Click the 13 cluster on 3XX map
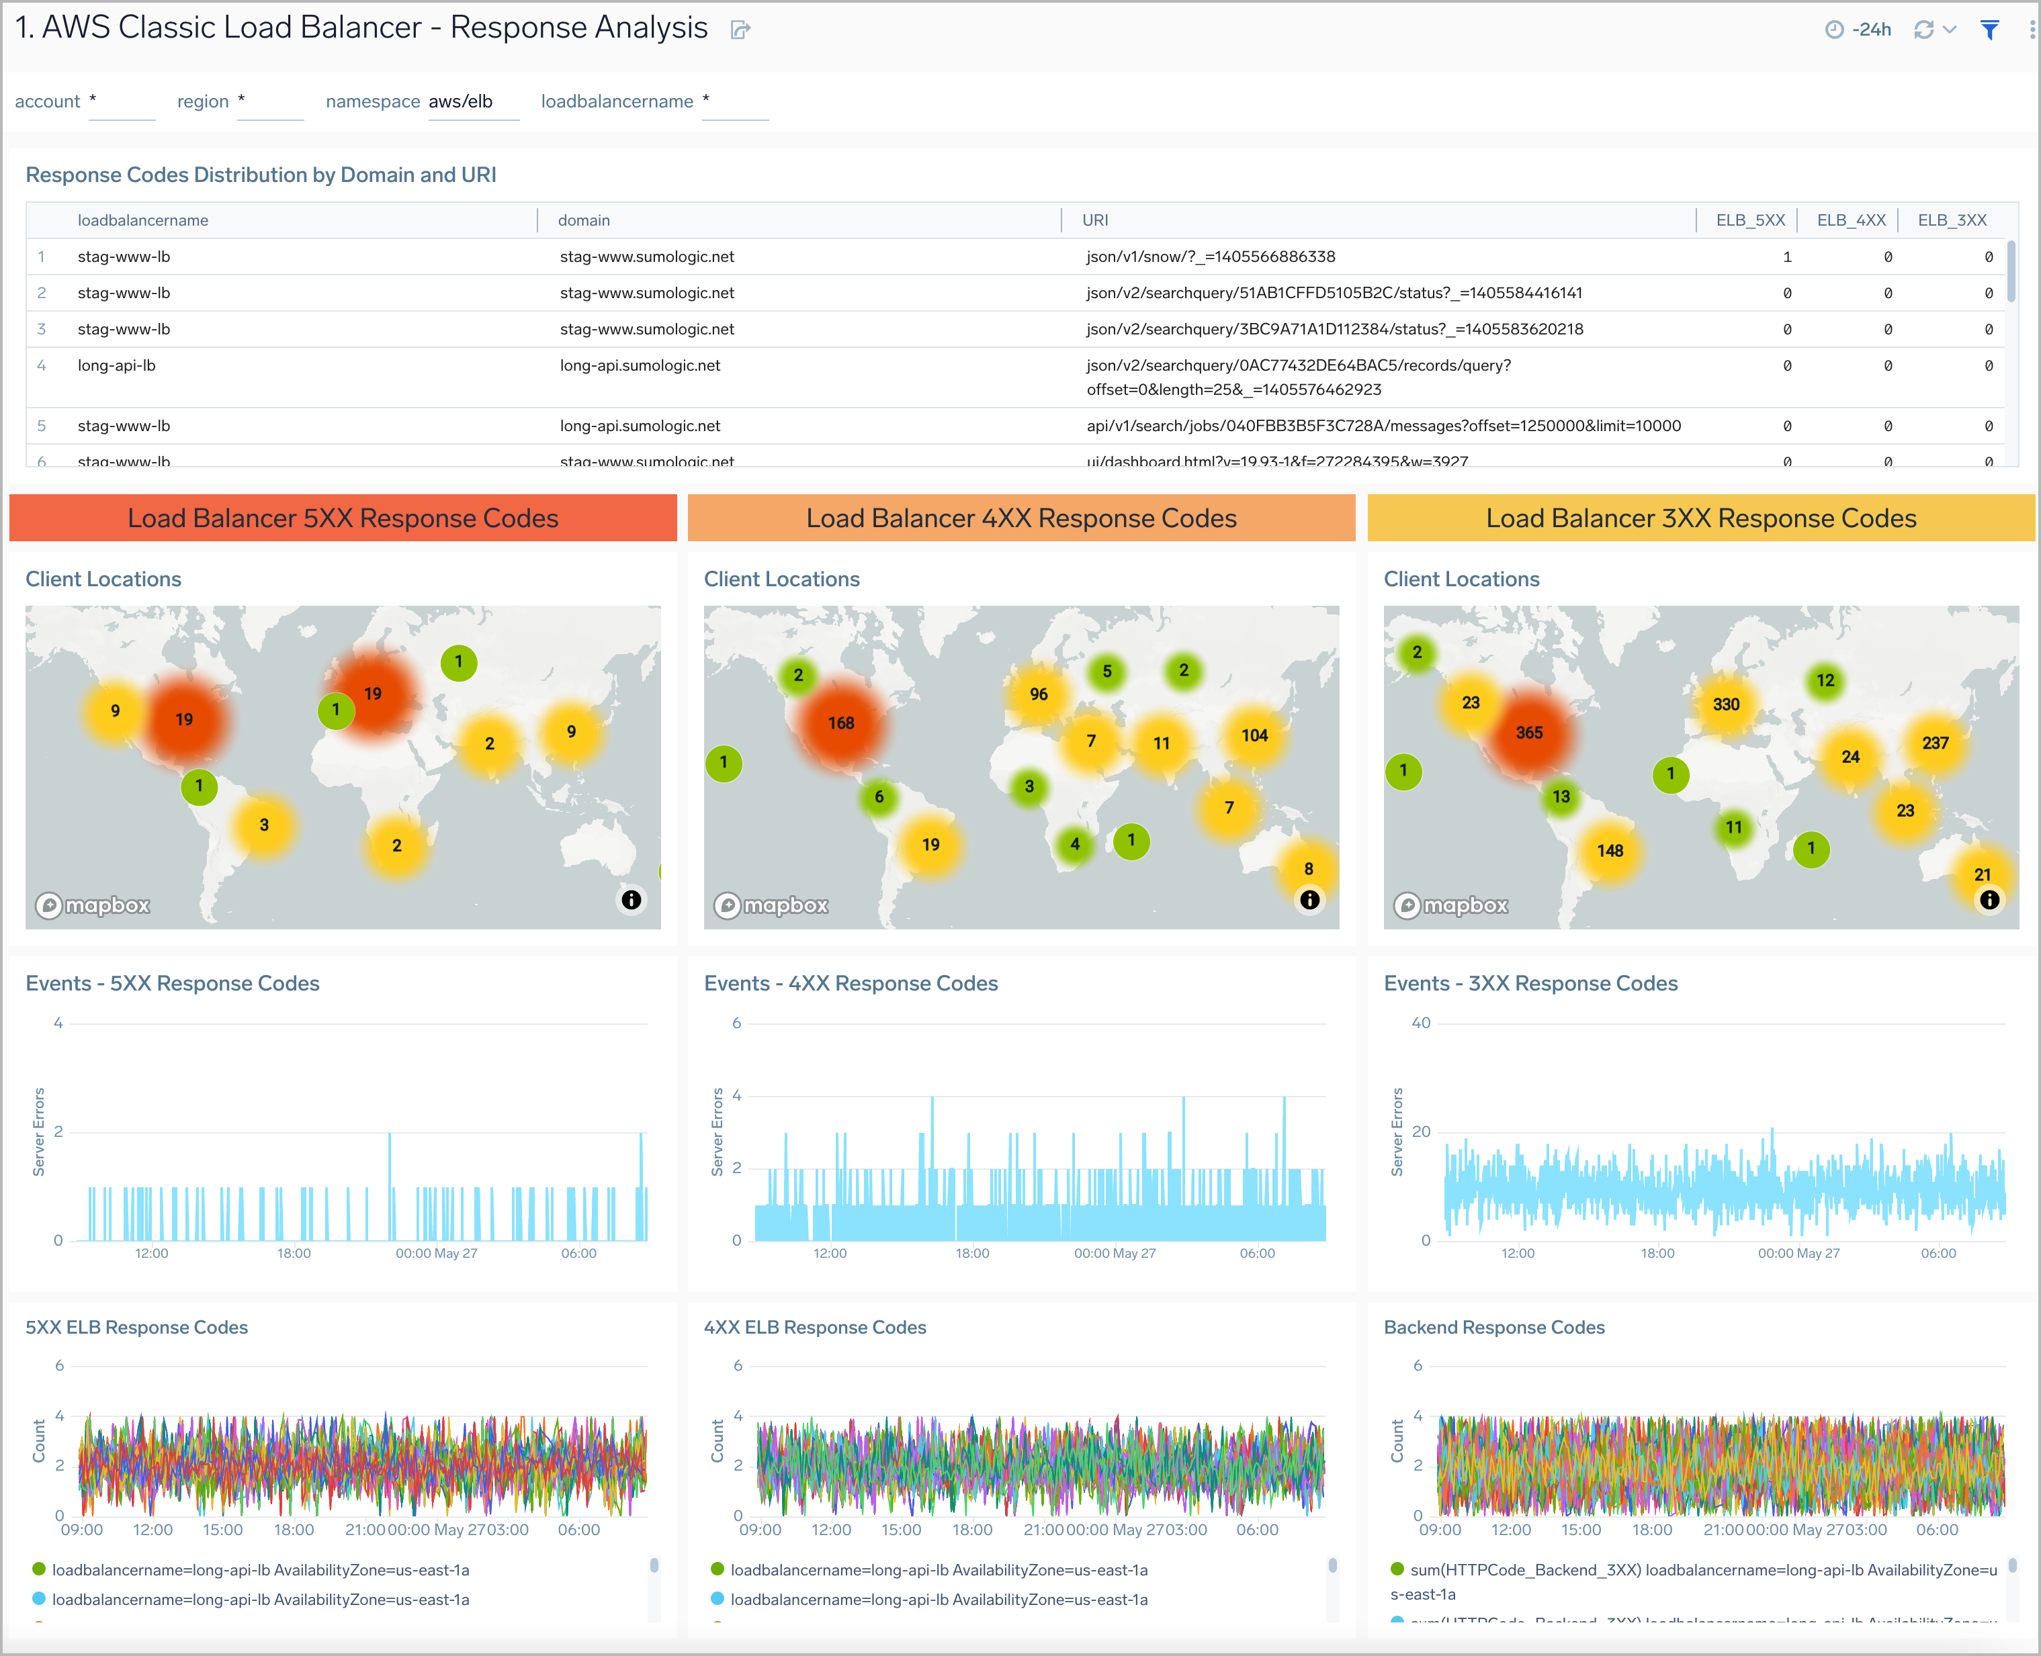Image resolution: width=2041 pixels, height=1656 pixels. (x=1560, y=796)
